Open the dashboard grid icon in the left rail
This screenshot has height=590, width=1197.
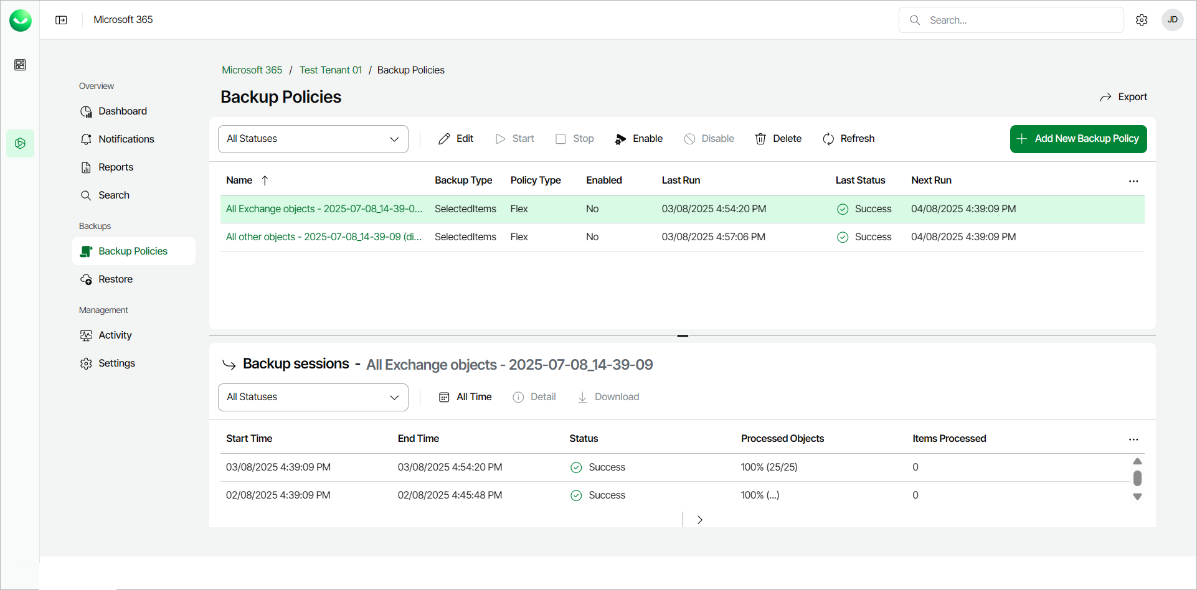click(x=20, y=65)
